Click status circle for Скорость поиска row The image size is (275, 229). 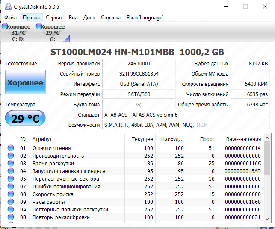[x=11, y=194]
